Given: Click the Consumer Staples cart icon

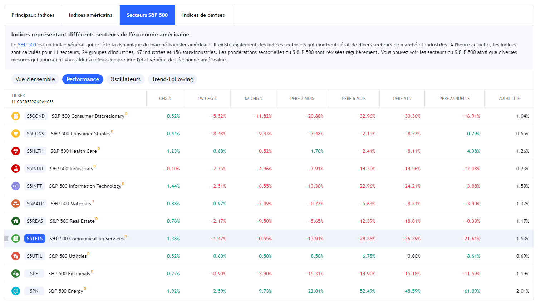Looking at the screenshot, I should (16, 134).
